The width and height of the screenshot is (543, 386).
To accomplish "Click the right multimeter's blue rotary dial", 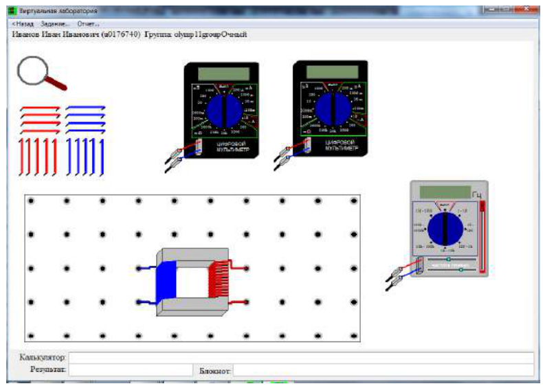I will (x=333, y=109).
